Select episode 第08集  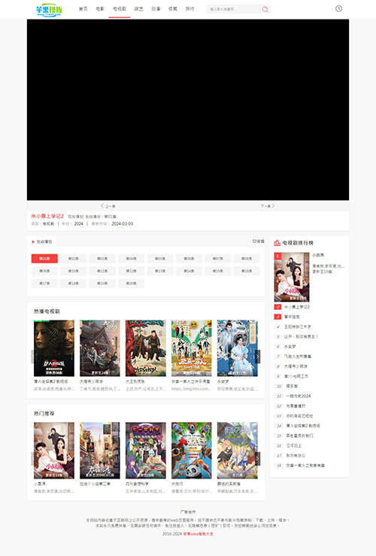tap(247, 259)
